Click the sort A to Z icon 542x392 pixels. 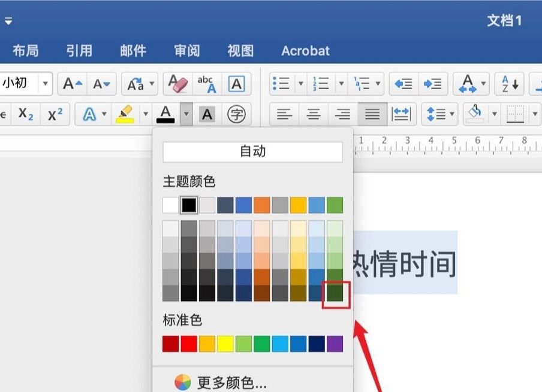(510, 84)
